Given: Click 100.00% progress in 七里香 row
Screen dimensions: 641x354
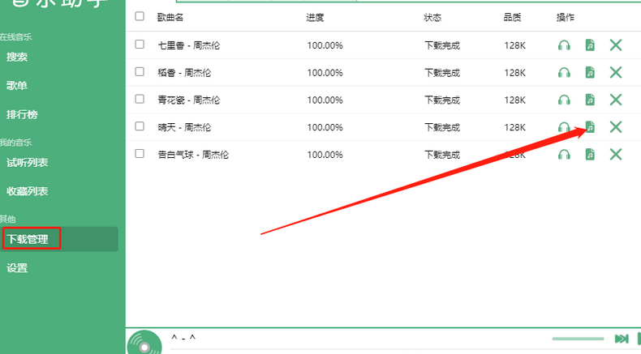Looking at the screenshot, I should 325,45.
